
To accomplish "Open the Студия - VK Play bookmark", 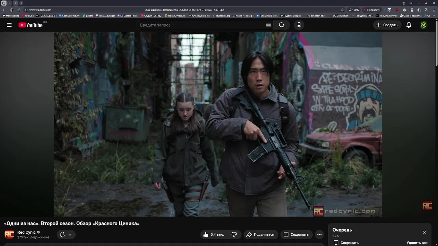I will coord(152,16).
